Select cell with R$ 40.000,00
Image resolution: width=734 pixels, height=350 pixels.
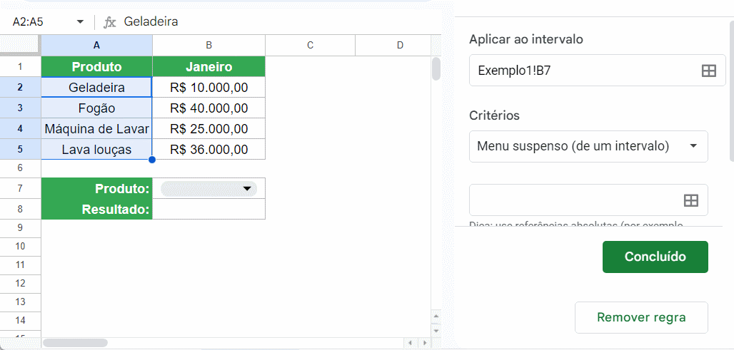(208, 108)
